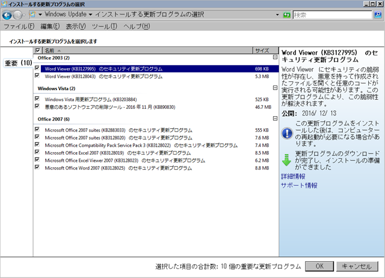Uncheck Office 2007 suites KB2883033
The image size is (385, 278).
click(37, 129)
